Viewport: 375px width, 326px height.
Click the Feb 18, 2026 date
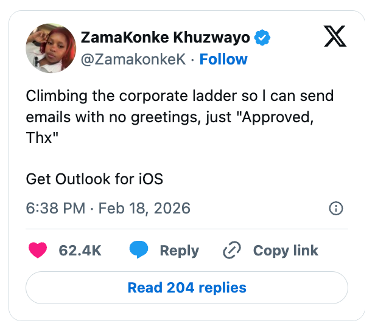[144, 209]
